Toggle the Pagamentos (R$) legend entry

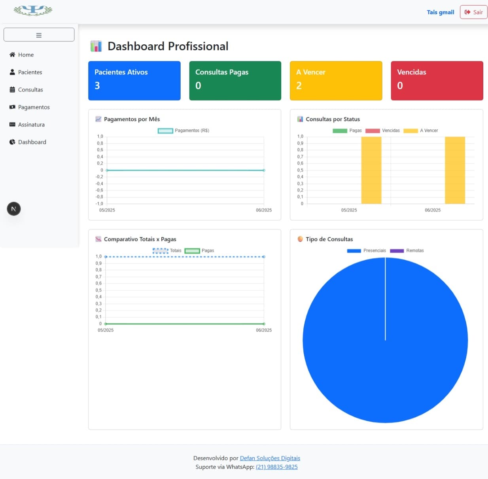[182, 130]
